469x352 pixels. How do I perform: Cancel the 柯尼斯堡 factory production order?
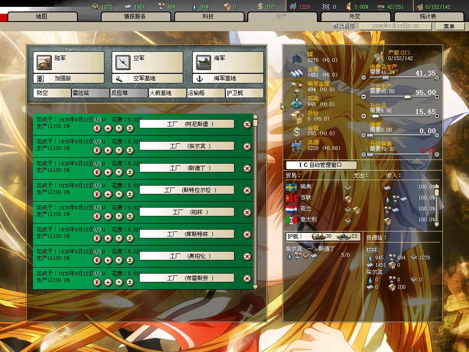pyautogui.click(x=247, y=124)
